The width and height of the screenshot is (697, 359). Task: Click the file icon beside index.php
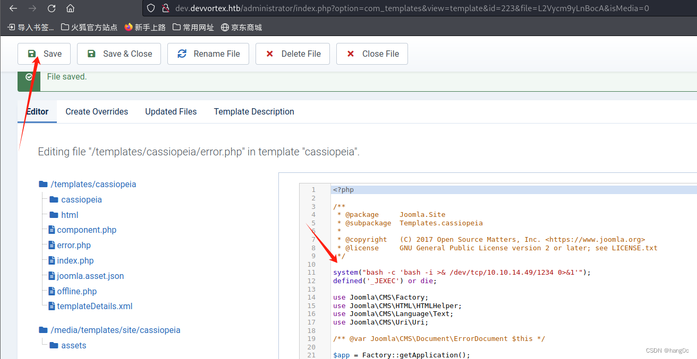click(x=52, y=260)
